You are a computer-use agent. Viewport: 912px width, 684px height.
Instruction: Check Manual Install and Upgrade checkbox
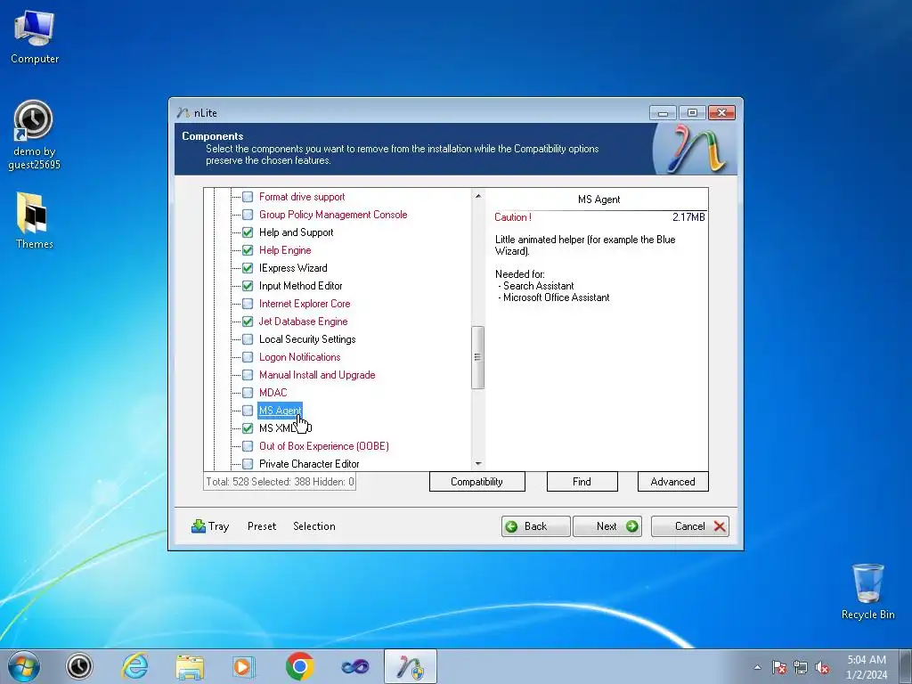248,375
